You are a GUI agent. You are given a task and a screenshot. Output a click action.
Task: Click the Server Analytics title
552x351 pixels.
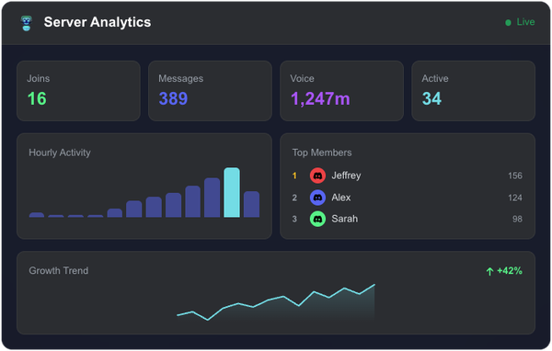[x=98, y=22]
